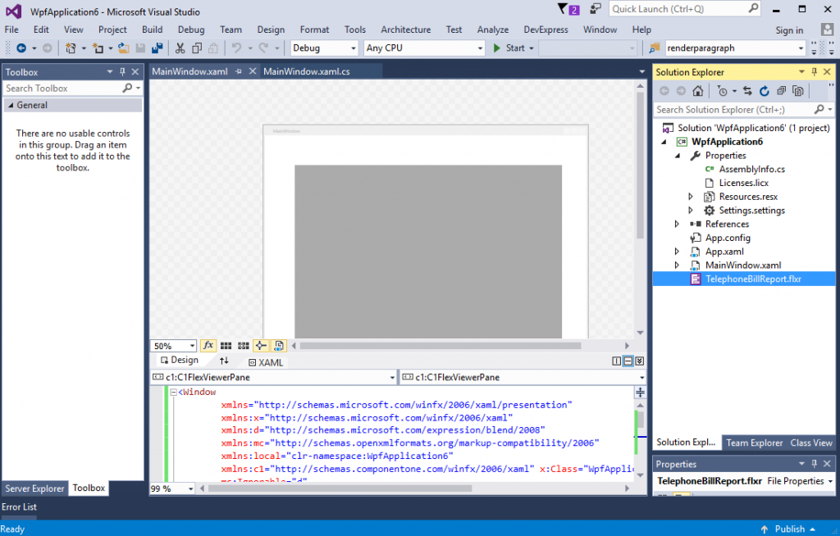Click the Copy toolbar icon
The image size is (840, 536).
(x=197, y=48)
